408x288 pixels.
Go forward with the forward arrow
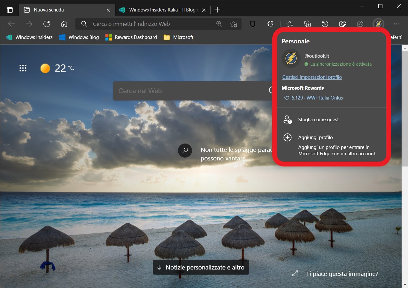(x=29, y=24)
